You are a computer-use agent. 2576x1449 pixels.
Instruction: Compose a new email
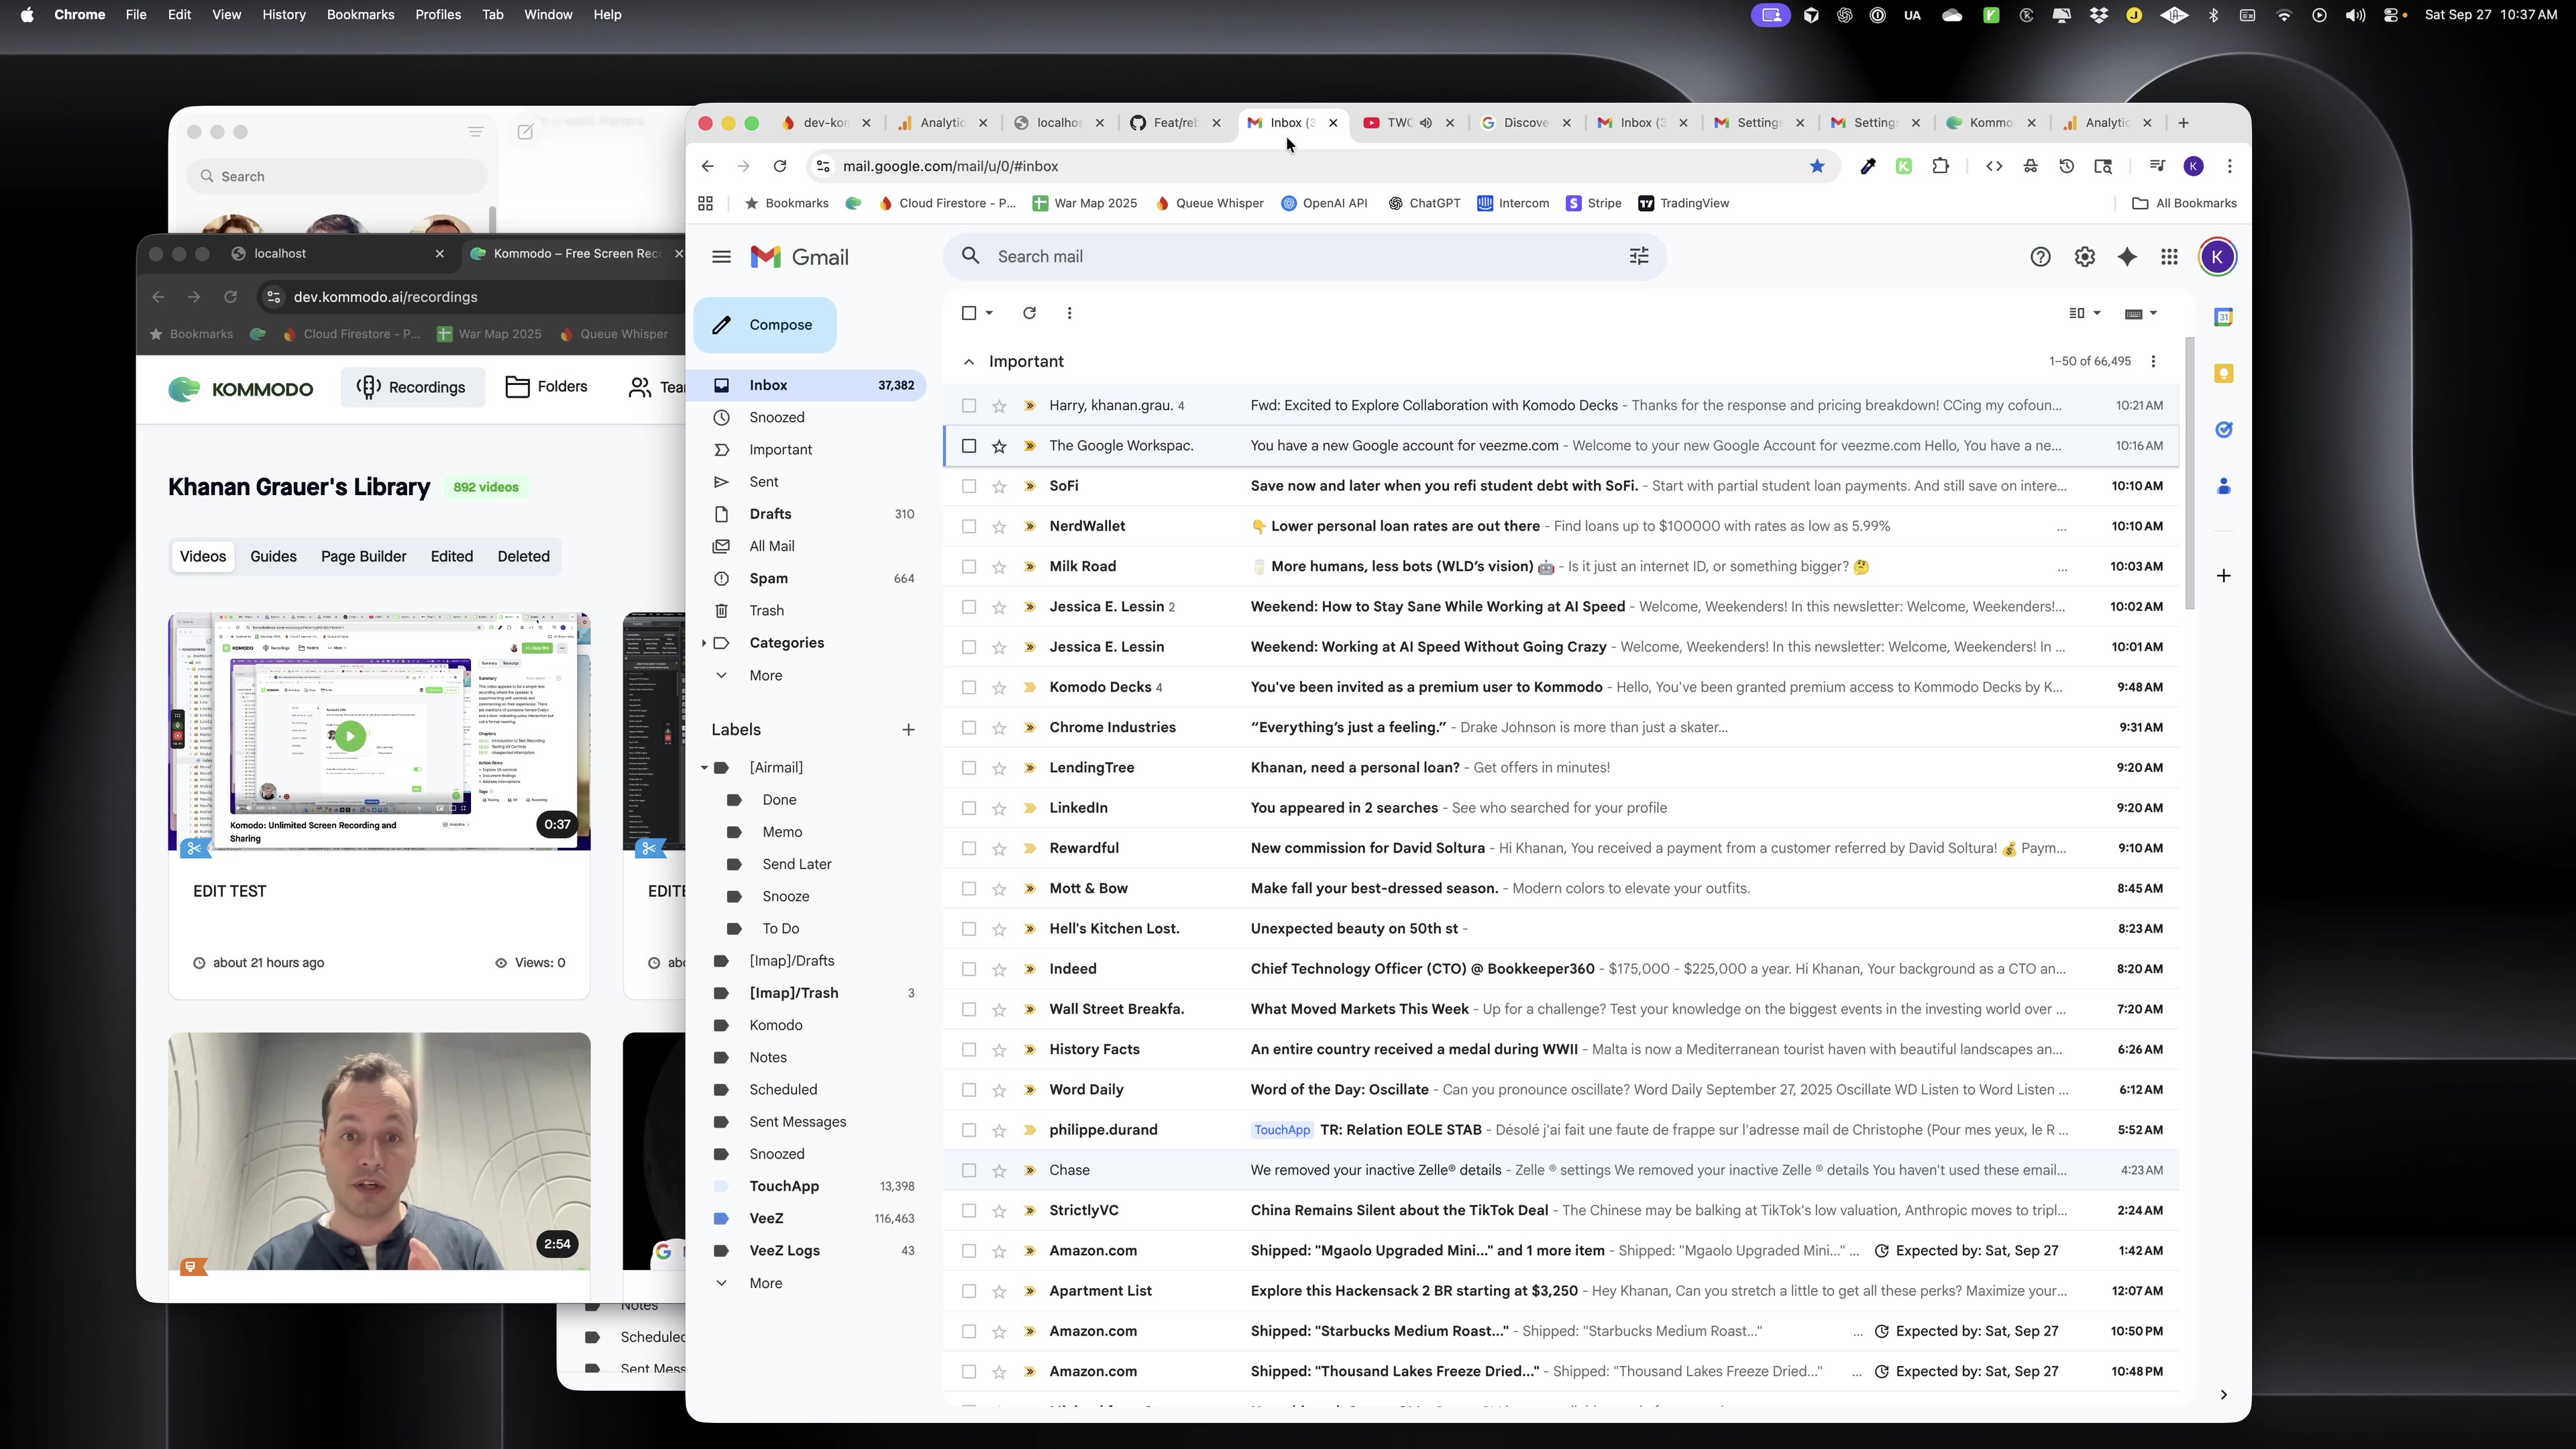[765, 325]
